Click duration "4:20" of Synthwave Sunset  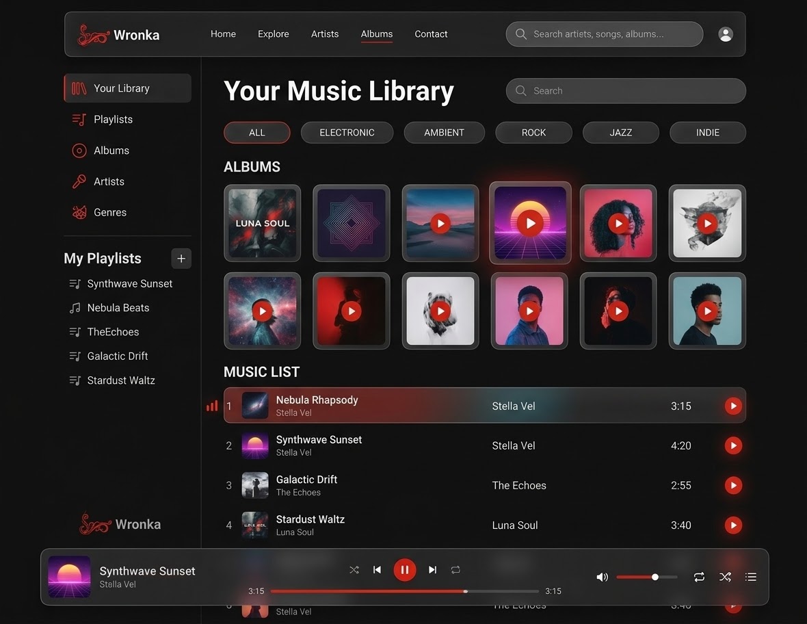pyautogui.click(x=681, y=446)
